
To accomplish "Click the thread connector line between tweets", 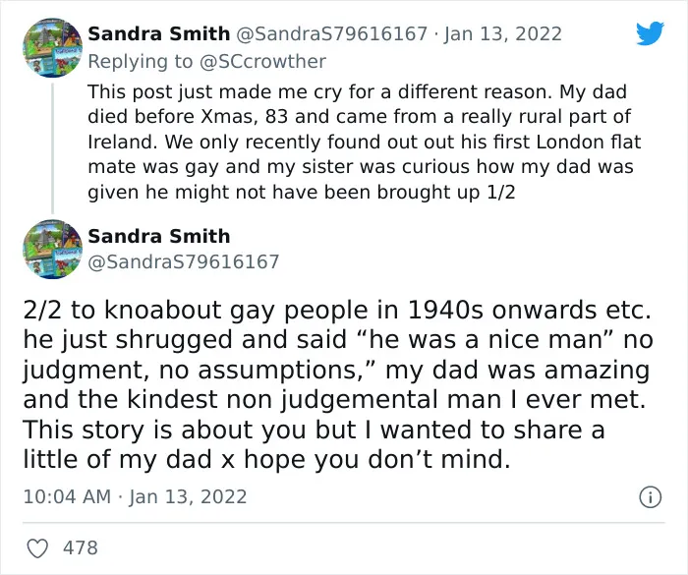I will click(53, 147).
